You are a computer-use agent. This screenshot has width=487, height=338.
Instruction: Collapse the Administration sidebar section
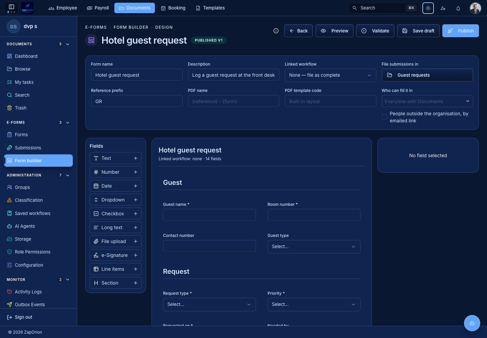coord(68,175)
